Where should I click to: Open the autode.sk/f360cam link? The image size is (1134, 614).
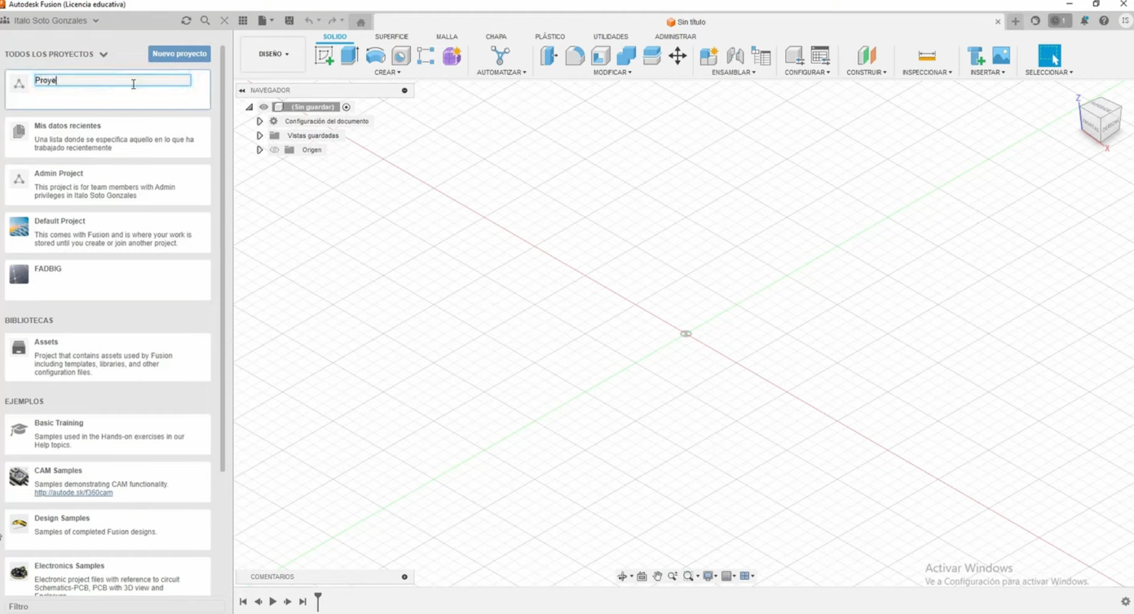[x=73, y=493]
